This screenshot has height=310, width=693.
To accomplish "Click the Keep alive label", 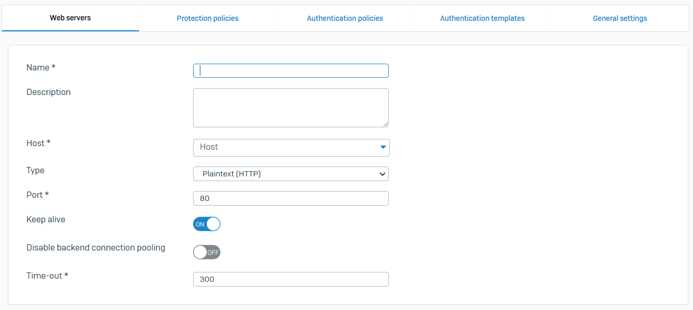I will tap(46, 220).
